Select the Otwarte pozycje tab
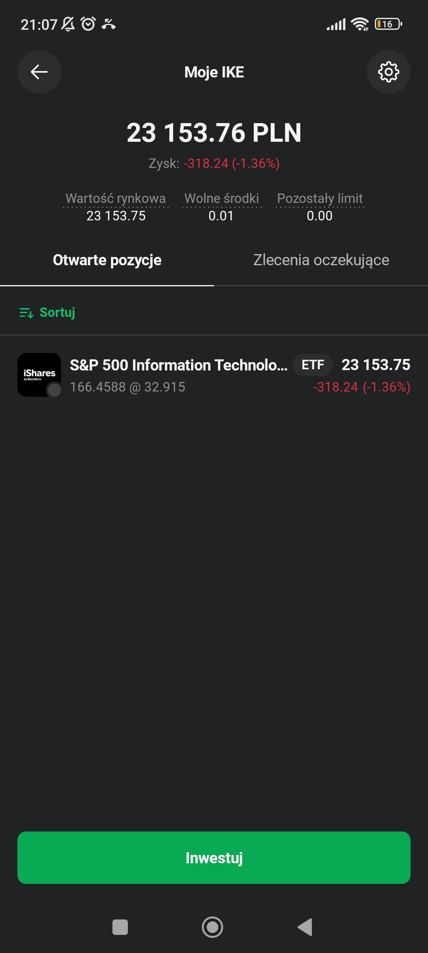This screenshot has width=428, height=953. pos(107,260)
